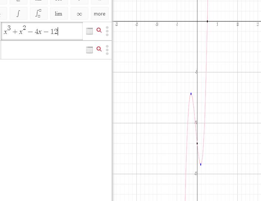Open three-dot options for the first expression
This screenshot has width=261, height=201.
point(107,31)
